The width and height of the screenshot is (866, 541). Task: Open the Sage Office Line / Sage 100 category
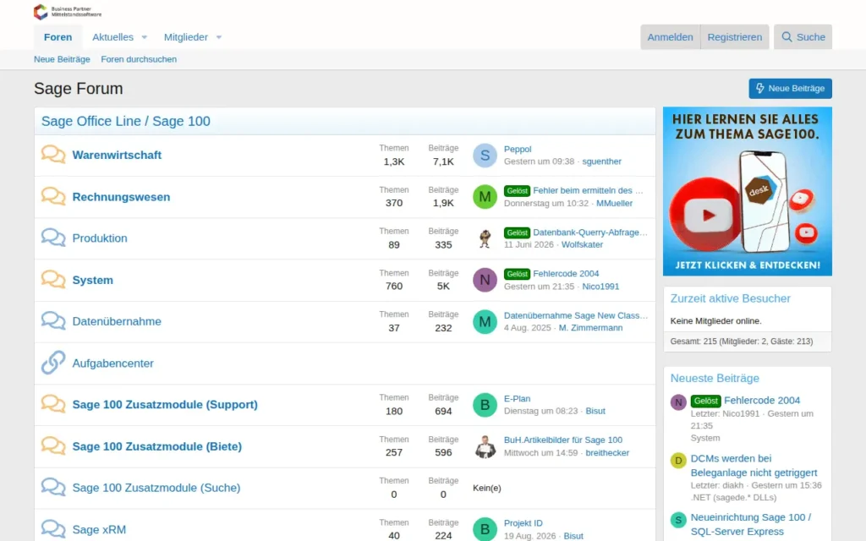click(x=126, y=122)
